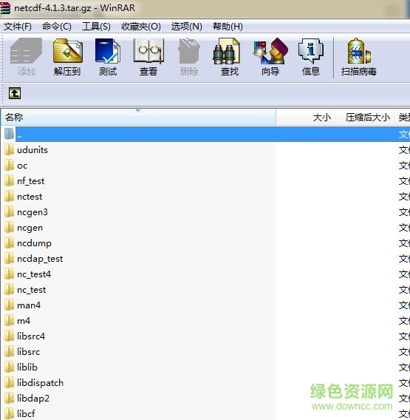The width and height of the screenshot is (410, 420).
Task: Sort by Packed Size (压缩后大小) header
Action: (x=364, y=118)
